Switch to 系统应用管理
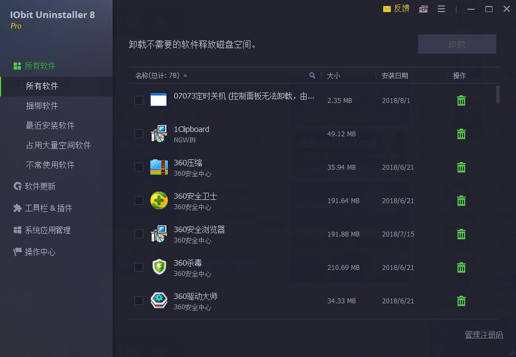 (x=48, y=230)
